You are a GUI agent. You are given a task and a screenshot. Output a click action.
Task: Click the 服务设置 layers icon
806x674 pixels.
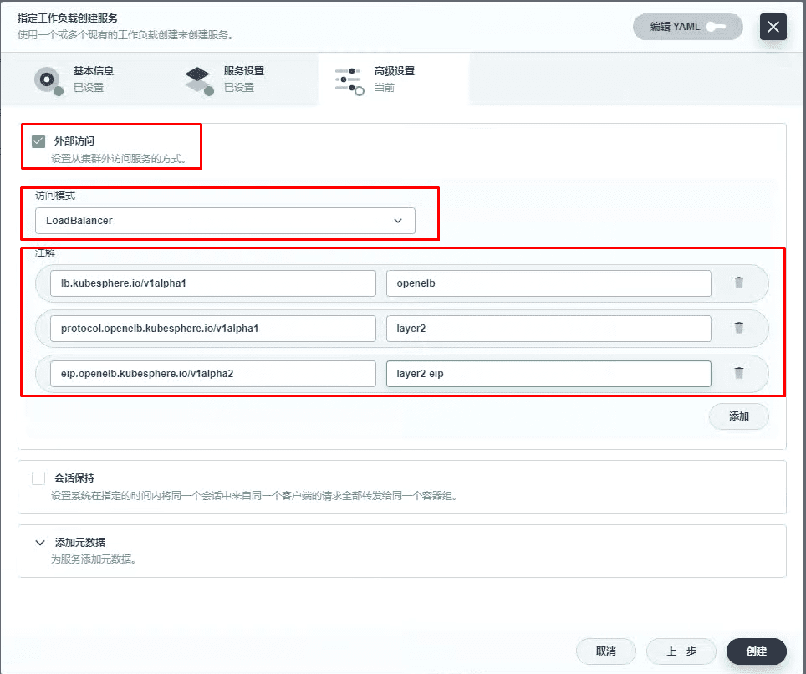(198, 81)
